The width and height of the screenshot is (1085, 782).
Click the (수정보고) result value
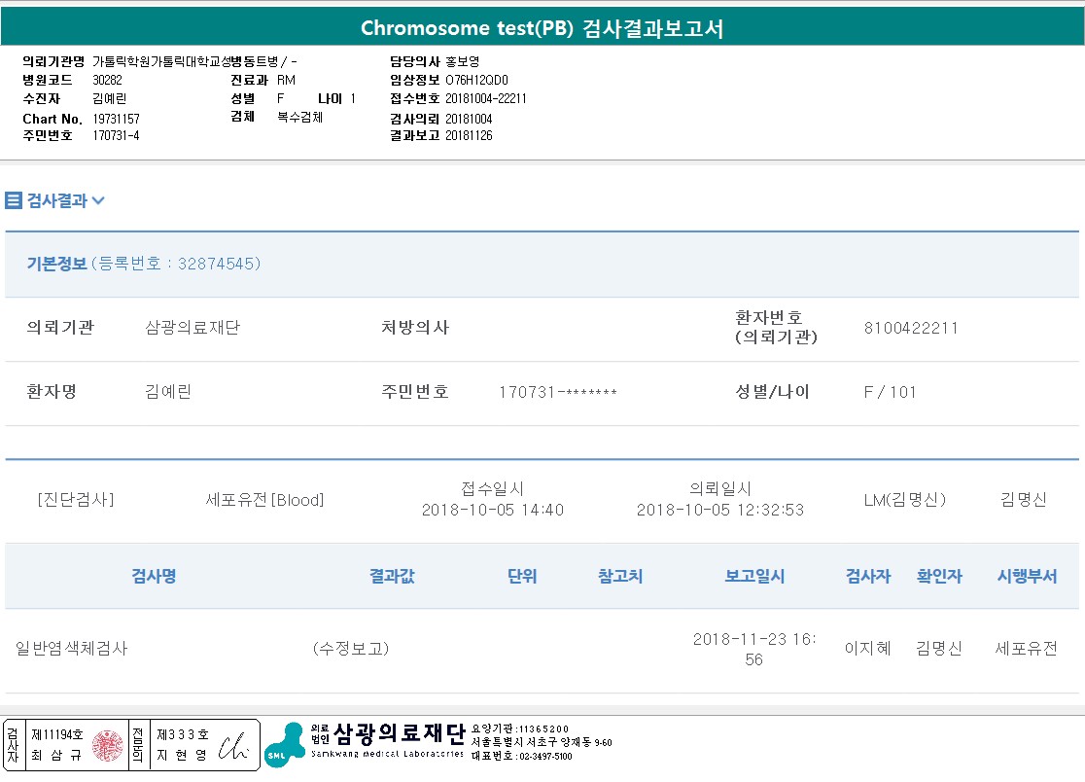click(351, 649)
